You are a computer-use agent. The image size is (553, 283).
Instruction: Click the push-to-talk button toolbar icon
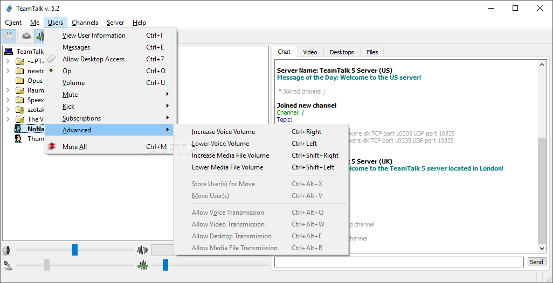[26, 36]
